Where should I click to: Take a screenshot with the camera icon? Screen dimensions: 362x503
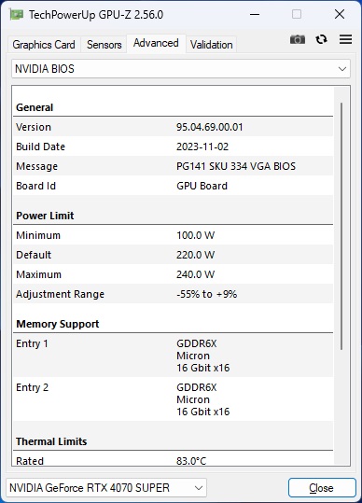point(298,39)
